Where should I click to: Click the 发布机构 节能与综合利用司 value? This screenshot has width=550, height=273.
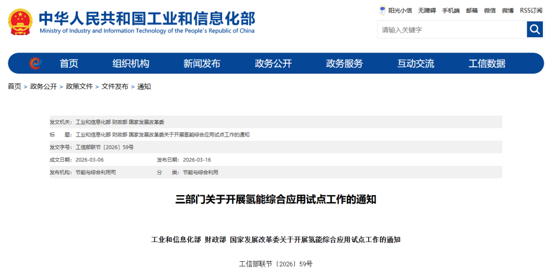click(x=96, y=173)
